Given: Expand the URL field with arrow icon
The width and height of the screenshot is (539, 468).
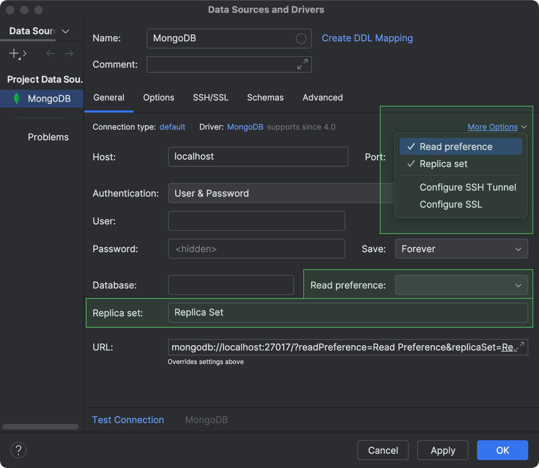Looking at the screenshot, I should 519,347.
